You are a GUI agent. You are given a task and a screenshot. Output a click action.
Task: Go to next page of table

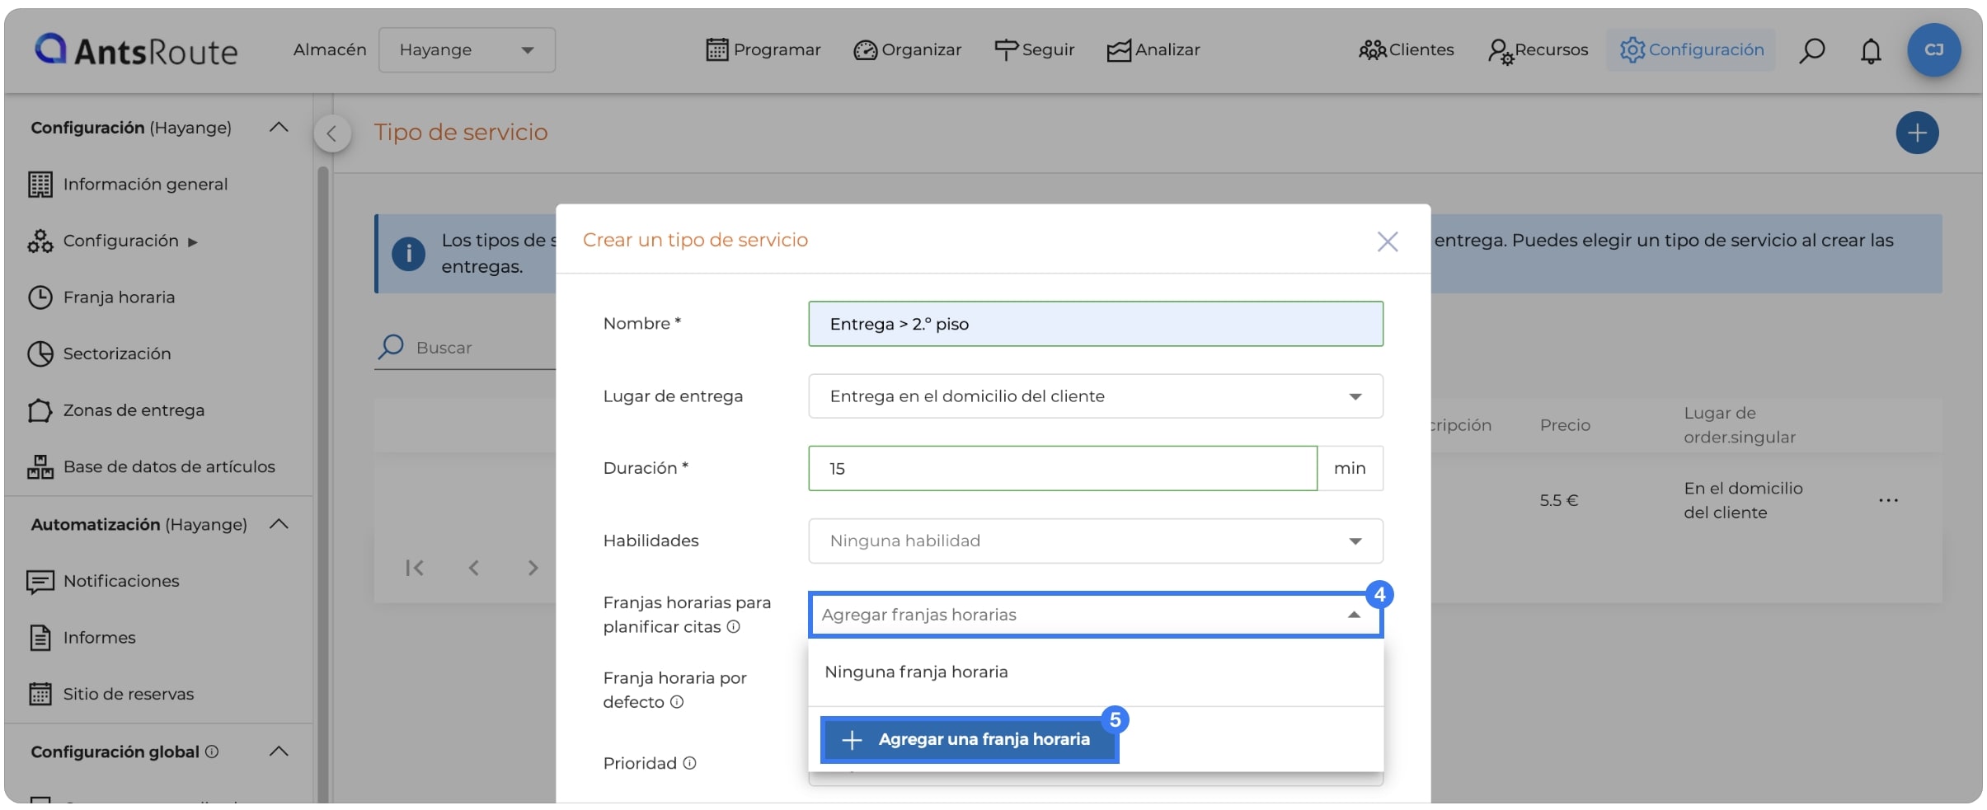[x=533, y=568]
